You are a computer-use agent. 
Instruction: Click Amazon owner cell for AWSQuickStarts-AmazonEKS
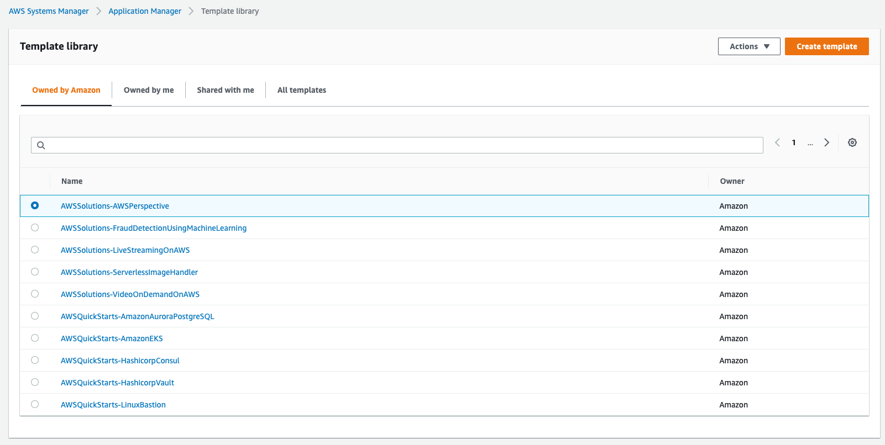734,338
